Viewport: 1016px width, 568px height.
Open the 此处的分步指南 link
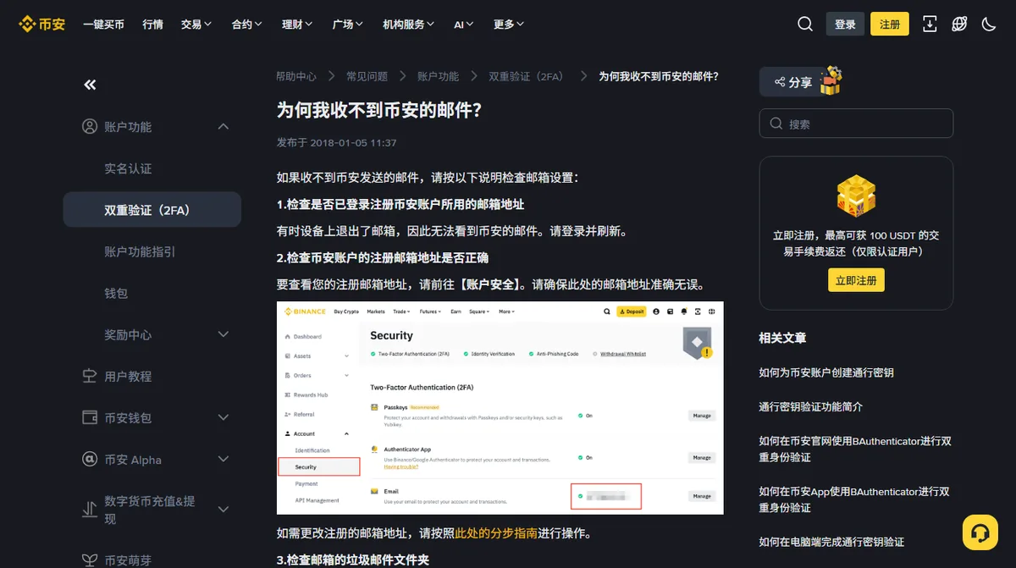point(496,533)
